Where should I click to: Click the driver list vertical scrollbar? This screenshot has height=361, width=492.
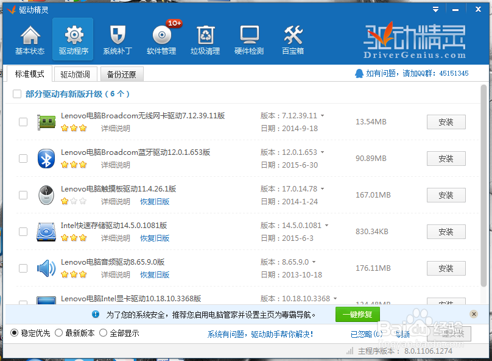(x=483, y=185)
